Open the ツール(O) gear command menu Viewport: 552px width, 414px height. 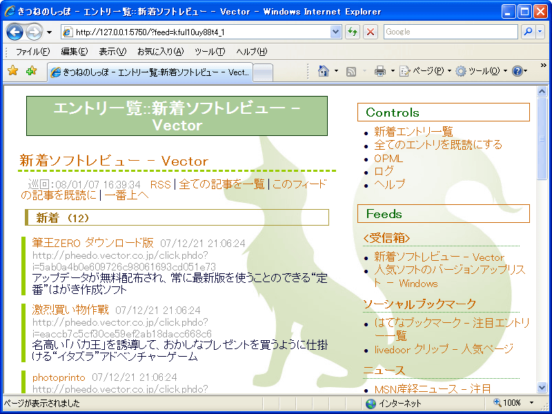pyautogui.click(x=481, y=71)
